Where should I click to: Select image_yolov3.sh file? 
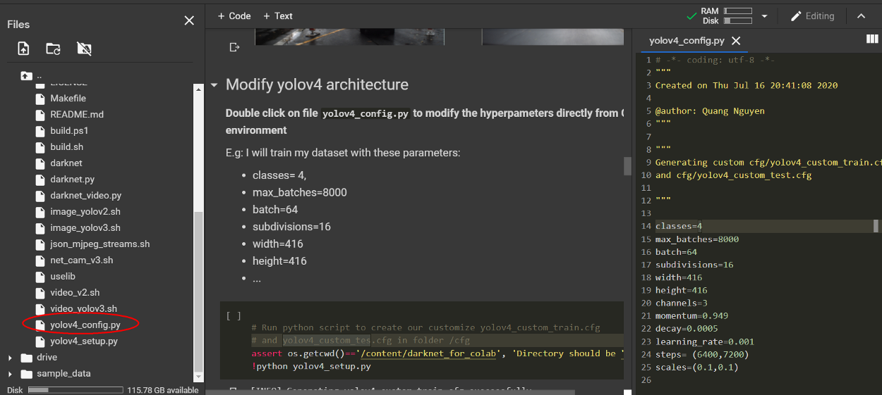coord(85,227)
